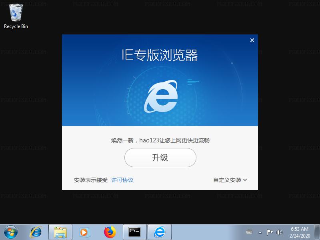Expand the 自定义安装 custom install options
Image resolution: width=320 pixels, height=240 pixels.
pos(230,180)
